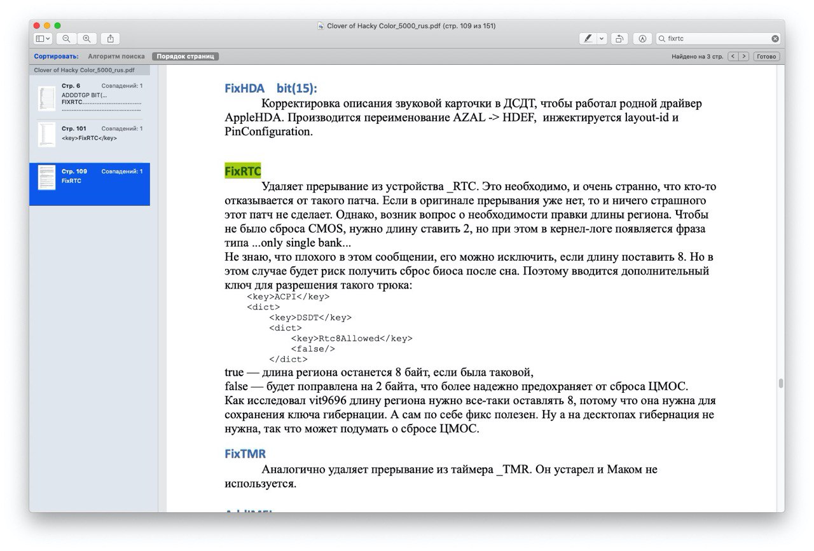Click the Найдено на 3 стр. text

click(x=698, y=57)
